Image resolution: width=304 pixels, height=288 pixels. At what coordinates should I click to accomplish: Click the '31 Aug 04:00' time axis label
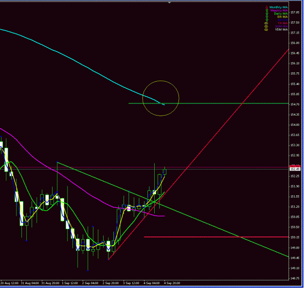click(30, 283)
